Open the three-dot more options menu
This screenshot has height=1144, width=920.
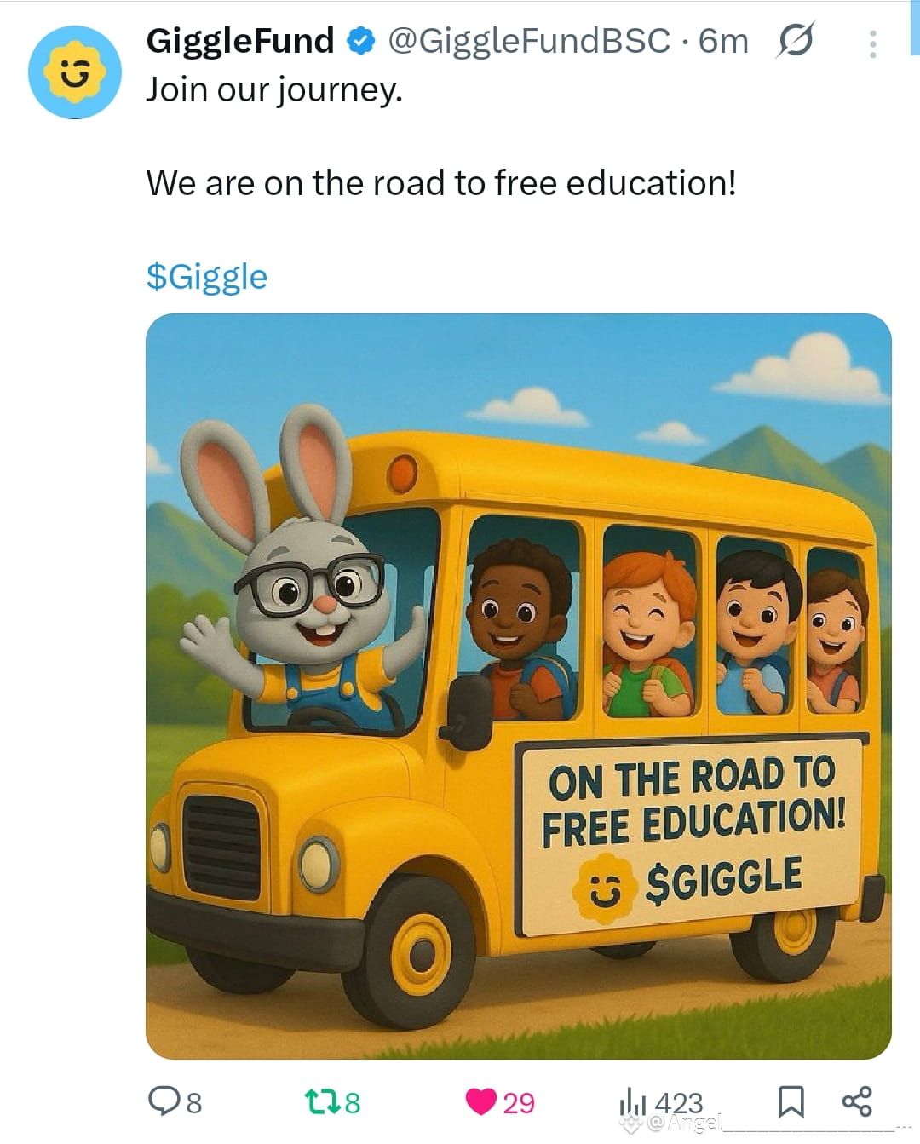(872, 44)
